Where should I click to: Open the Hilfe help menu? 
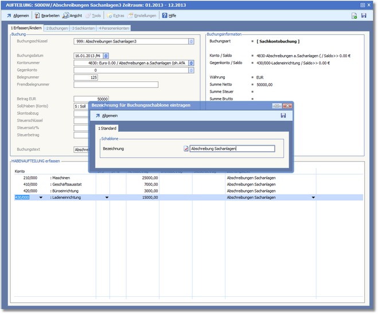[x=169, y=15]
